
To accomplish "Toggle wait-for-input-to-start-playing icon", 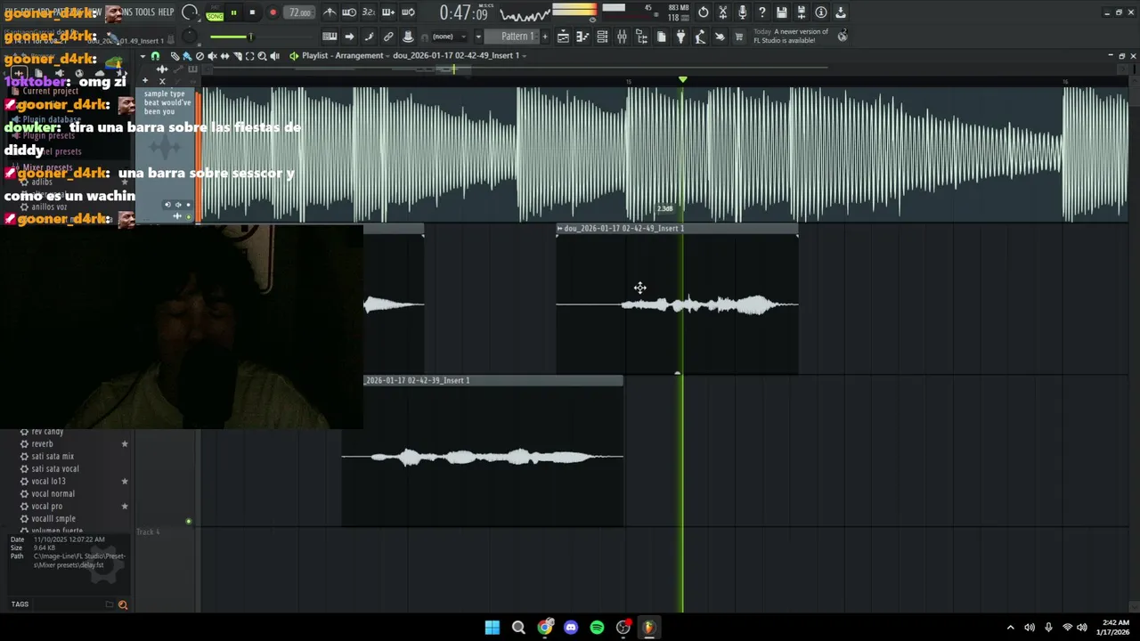I will pos(351,12).
